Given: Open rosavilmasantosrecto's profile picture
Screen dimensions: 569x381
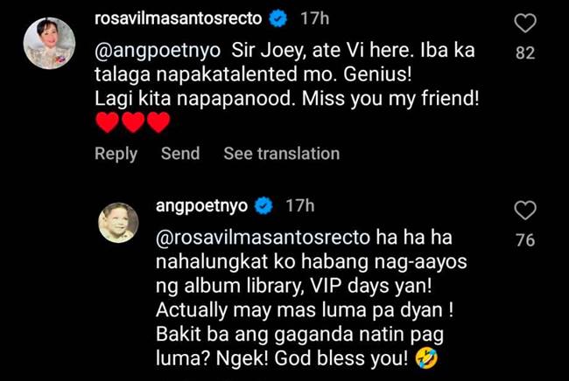Looking at the screenshot, I should [49, 43].
